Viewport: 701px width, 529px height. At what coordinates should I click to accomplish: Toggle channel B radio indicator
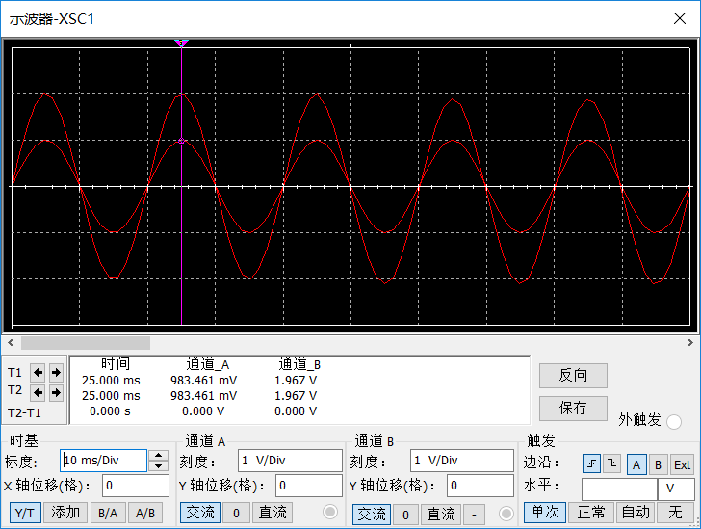(503, 512)
